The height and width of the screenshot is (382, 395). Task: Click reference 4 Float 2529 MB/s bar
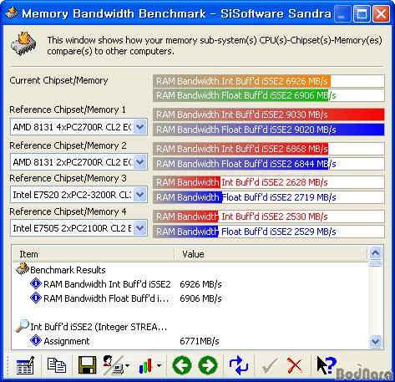click(269, 232)
